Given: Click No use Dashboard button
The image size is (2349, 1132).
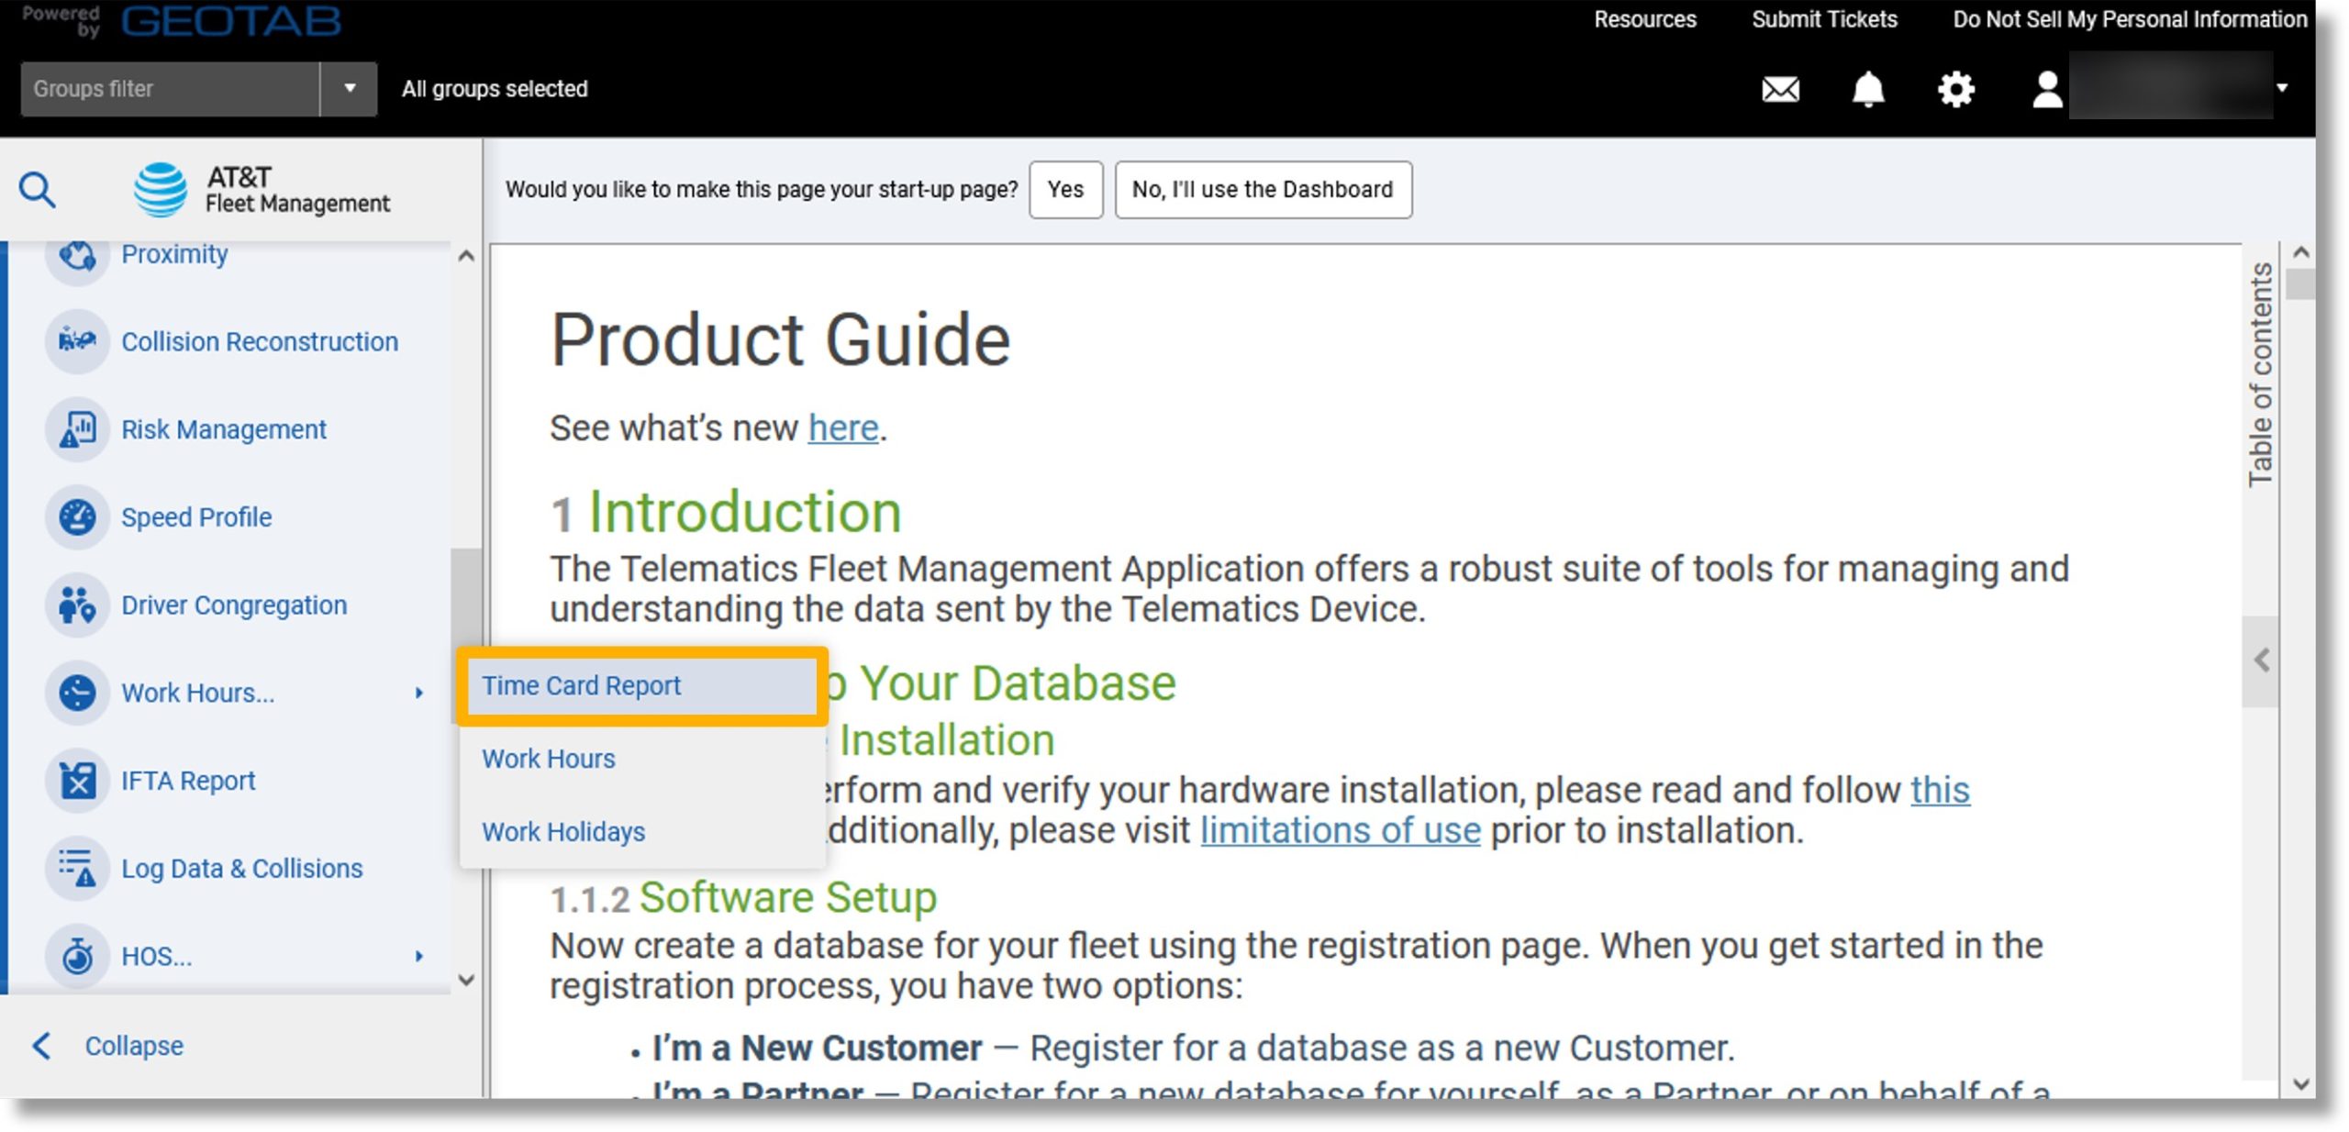Looking at the screenshot, I should pos(1263,189).
